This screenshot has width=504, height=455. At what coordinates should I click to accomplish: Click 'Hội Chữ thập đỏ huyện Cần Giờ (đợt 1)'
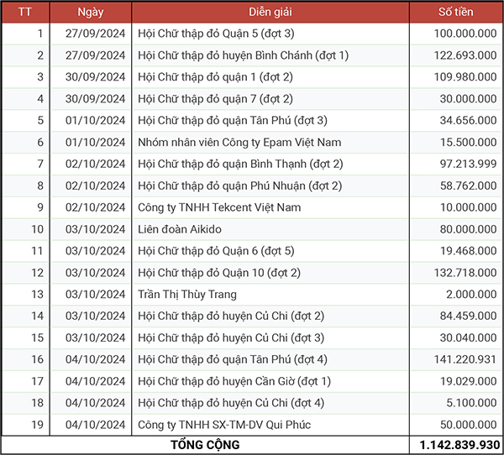[x=234, y=381]
